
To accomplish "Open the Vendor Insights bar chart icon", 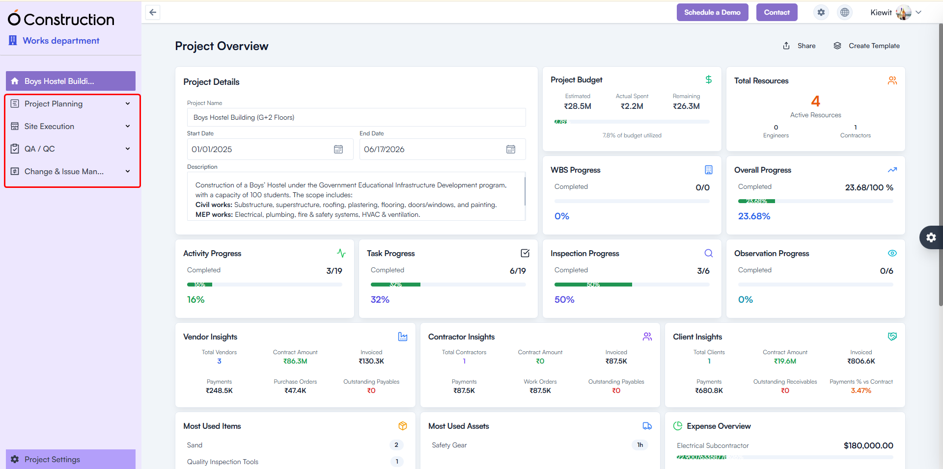I will pyautogui.click(x=403, y=337).
